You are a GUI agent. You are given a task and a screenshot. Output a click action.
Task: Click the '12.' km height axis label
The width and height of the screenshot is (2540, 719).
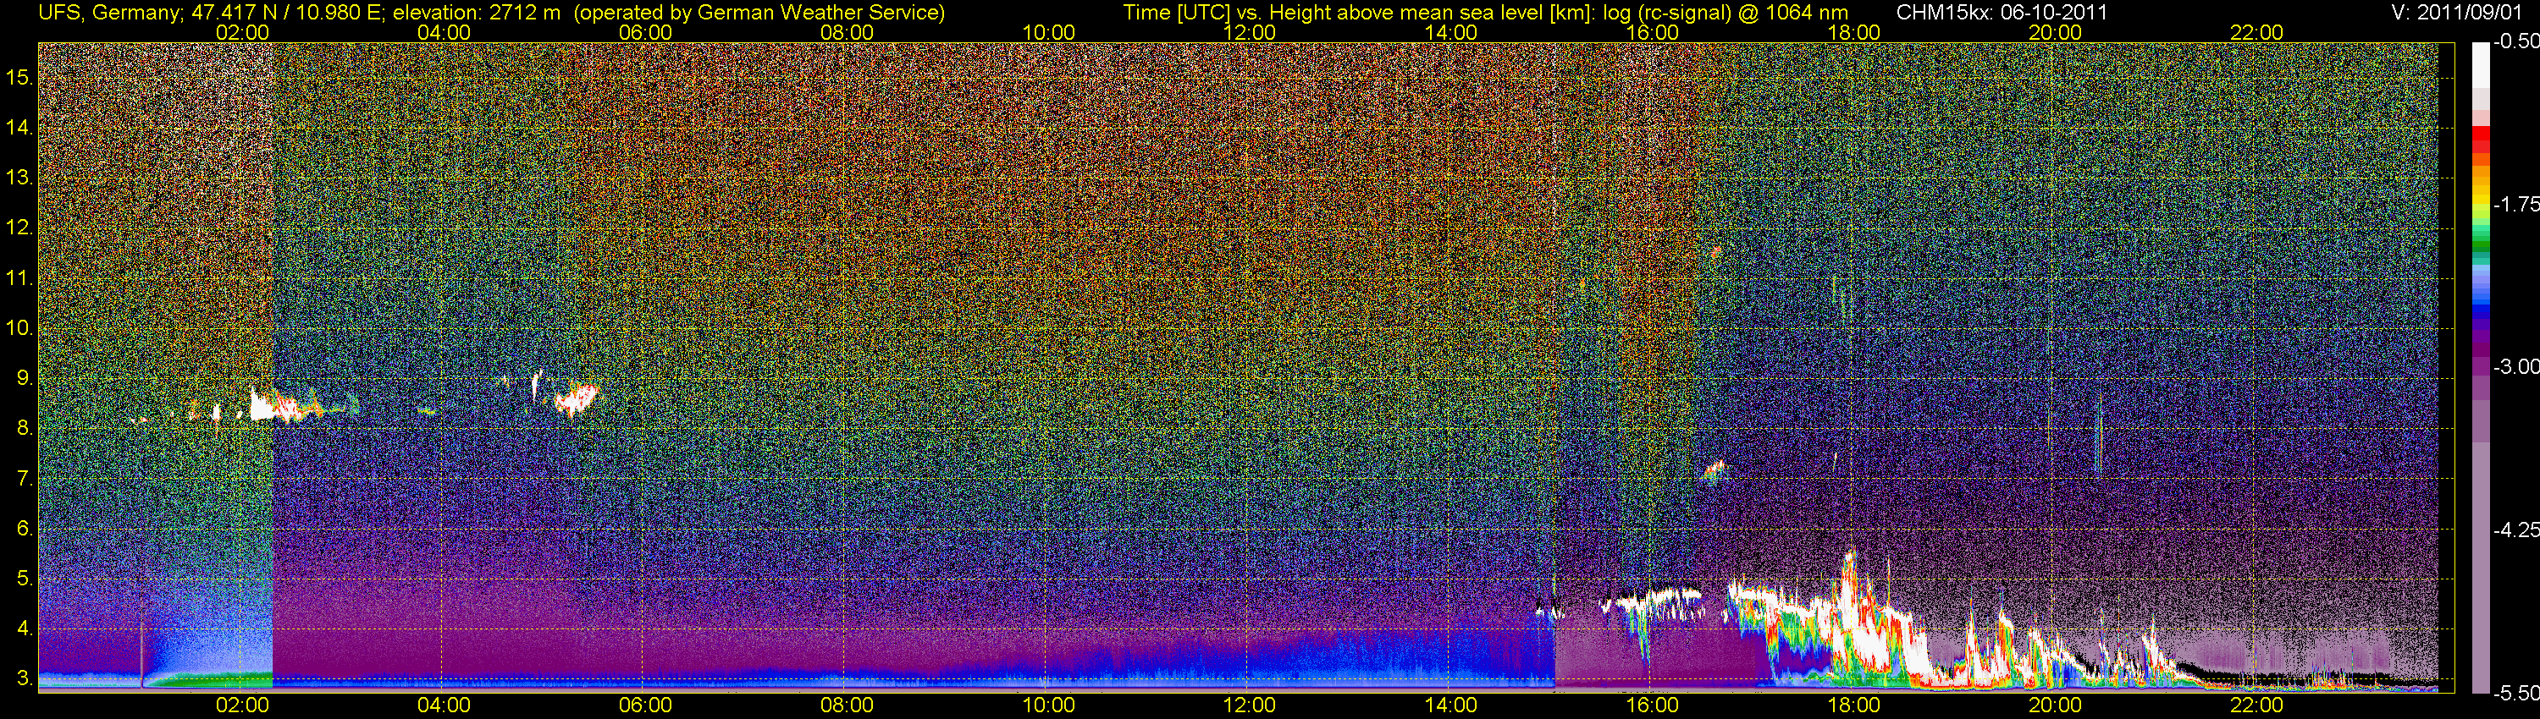tap(19, 228)
